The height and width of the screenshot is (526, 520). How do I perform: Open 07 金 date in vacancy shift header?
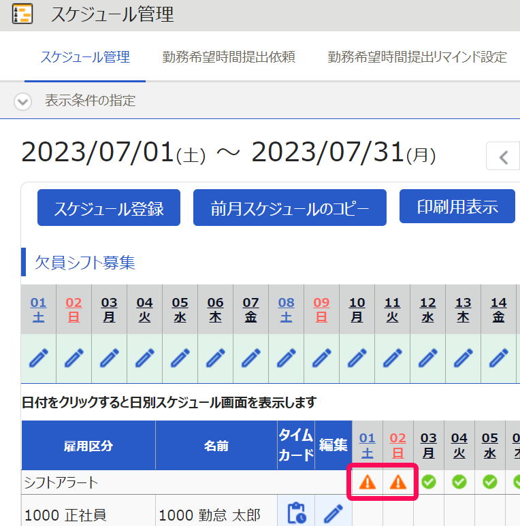[x=251, y=310]
